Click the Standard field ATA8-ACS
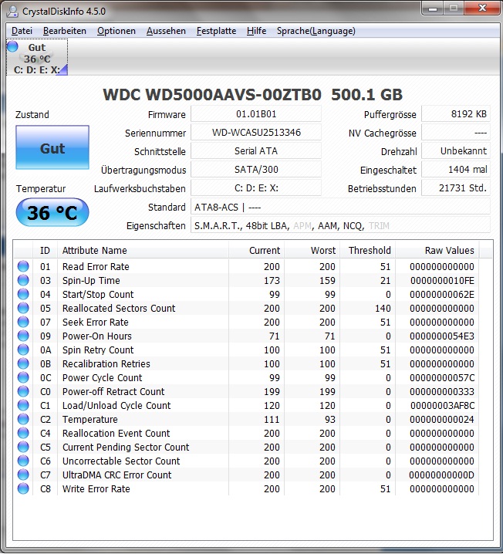This screenshot has width=503, height=554. pyautogui.click(x=340, y=207)
